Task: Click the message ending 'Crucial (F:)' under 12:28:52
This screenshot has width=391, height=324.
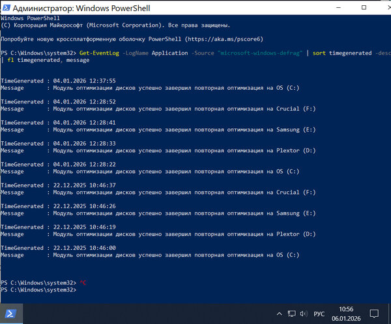Action: click(x=184, y=109)
